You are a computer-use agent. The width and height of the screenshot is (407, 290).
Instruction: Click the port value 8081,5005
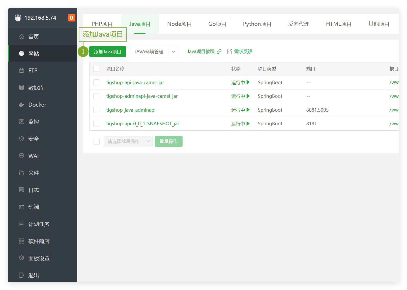point(317,110)
